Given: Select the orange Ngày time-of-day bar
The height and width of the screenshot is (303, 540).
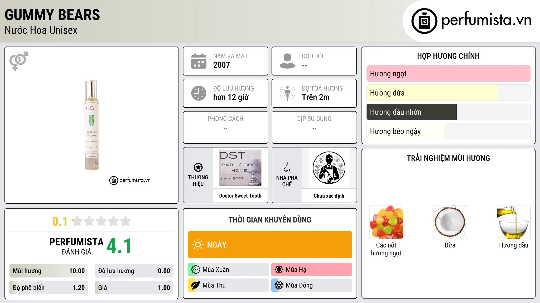Looking at the screenshot, I should pyautogui.click(x=270, y=245).
